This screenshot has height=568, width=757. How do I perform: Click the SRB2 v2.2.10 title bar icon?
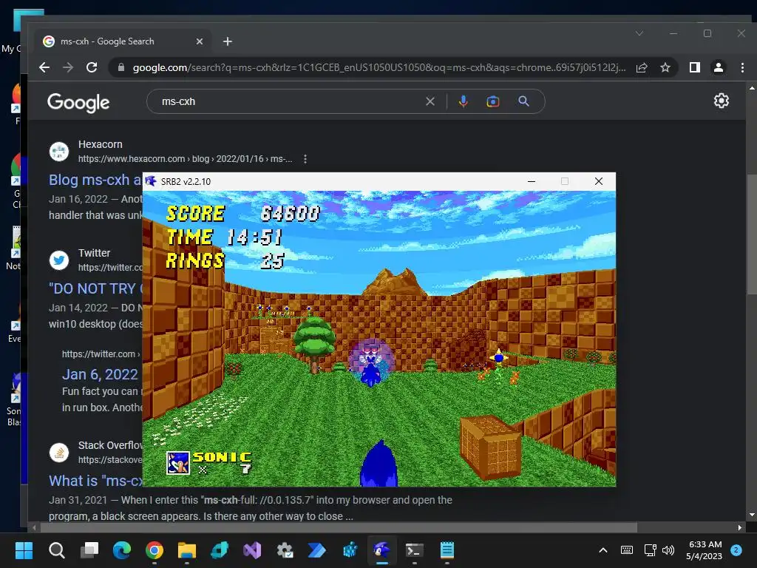(x=151, y=181)
